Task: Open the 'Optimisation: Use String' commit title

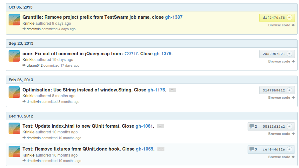Action: tap(84, 90)
